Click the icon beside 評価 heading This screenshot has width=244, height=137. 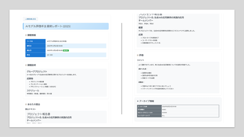[x=138, y=55]
